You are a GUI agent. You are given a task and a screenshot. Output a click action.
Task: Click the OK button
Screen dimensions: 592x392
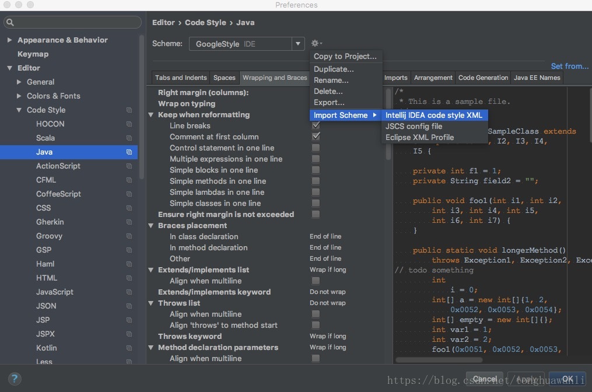[x=568, y=379]
